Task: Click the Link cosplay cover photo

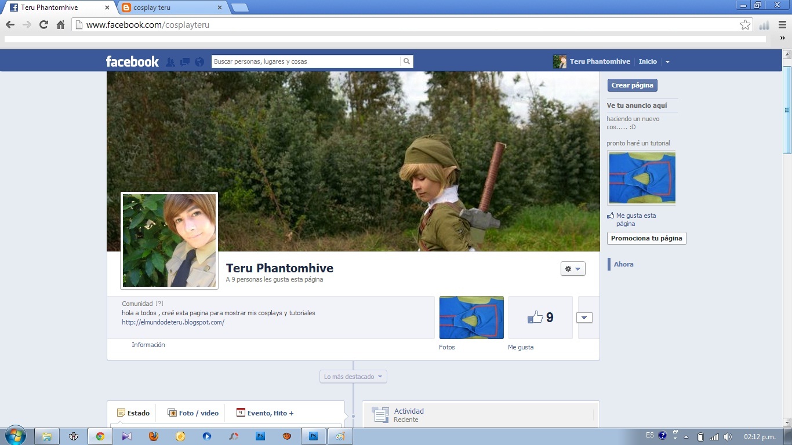Action: (x=353, y=161)
